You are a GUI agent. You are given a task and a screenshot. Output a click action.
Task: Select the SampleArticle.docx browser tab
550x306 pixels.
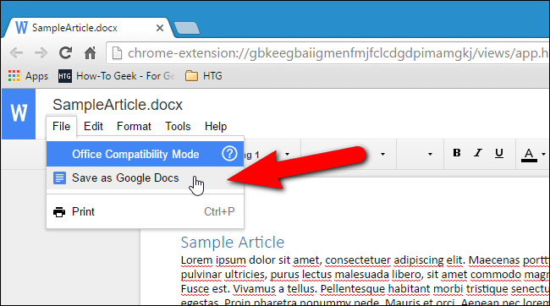pos(88,28)
